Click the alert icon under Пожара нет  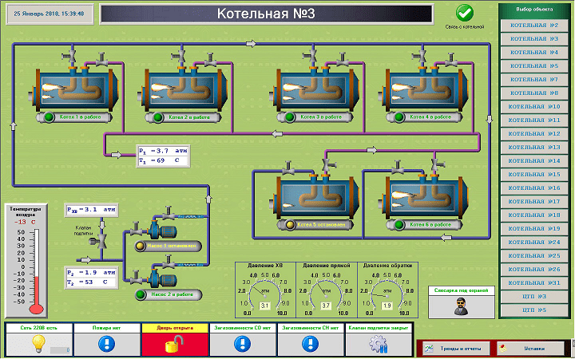pos(106,344)
